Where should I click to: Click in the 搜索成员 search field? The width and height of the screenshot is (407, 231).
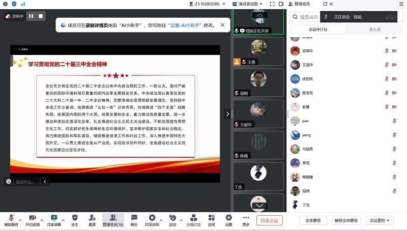click(305, 17)
